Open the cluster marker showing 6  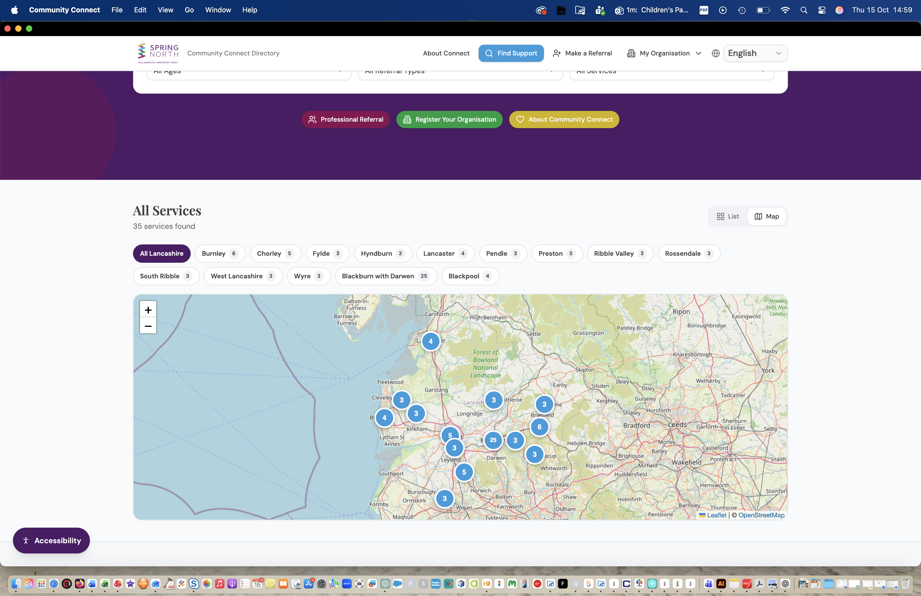tap(539, 427)
